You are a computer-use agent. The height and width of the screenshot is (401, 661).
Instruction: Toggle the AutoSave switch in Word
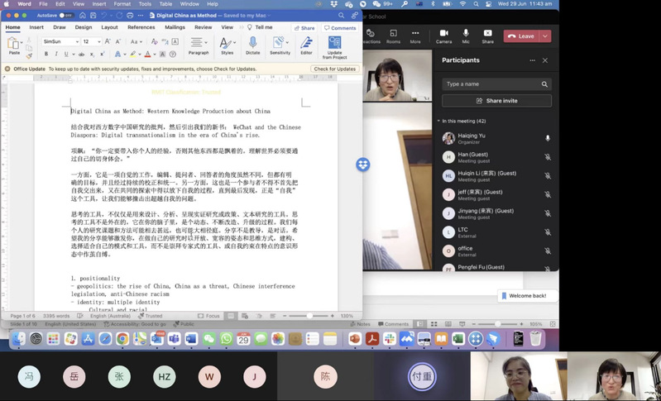click(x=66, y=15)
